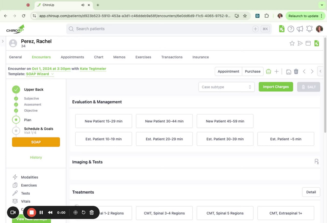Click the camera toggle in recording bar
Image resolution: width=327 pixels, height=223 pixels.
(13, 213)
